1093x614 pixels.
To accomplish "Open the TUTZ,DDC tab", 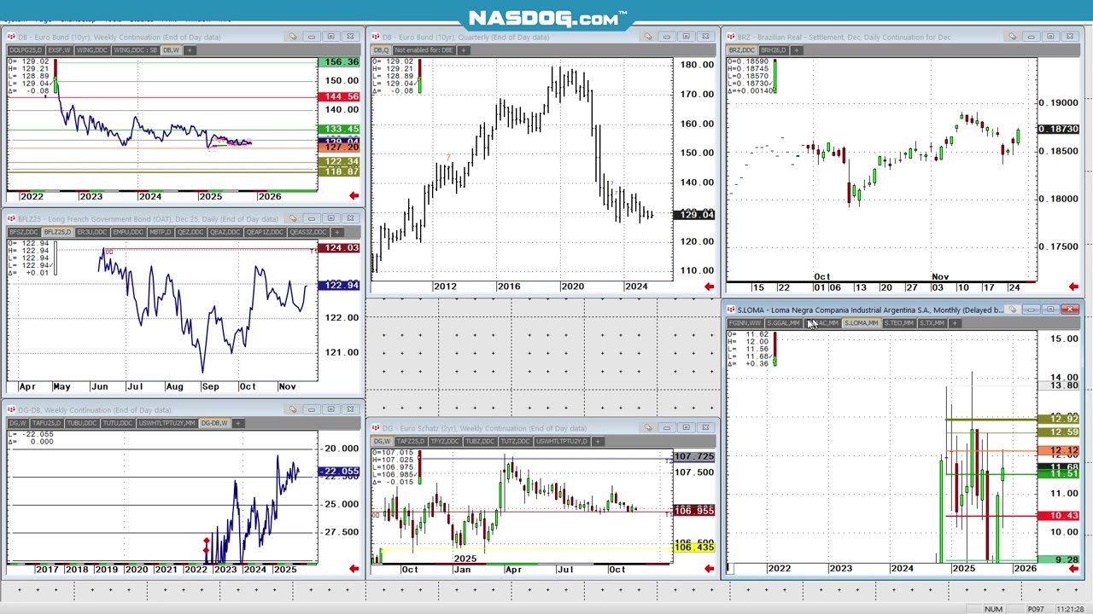I will click(x=515, y=442).
